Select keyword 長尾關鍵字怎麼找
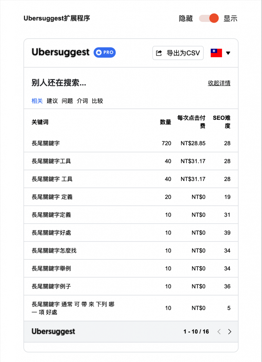The width and height of the screenshot is (262, 362). point(54,251)
